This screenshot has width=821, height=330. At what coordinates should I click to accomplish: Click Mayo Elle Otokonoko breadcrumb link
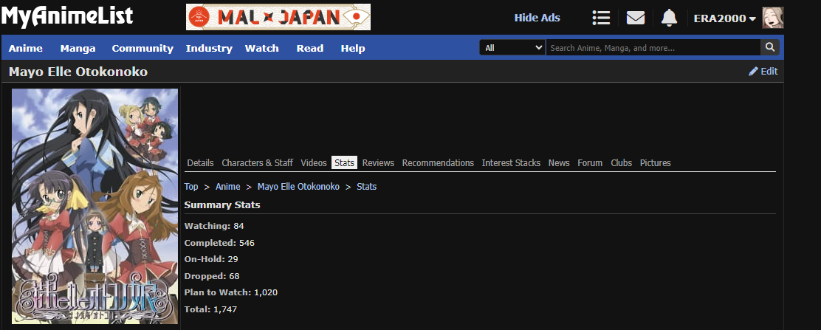[x=298, y=187]
